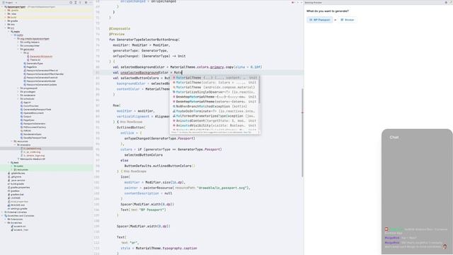Viewport: 453px width, 255px height.
Task: Open App.kt file in tree
Action: (x=25, y=102)
